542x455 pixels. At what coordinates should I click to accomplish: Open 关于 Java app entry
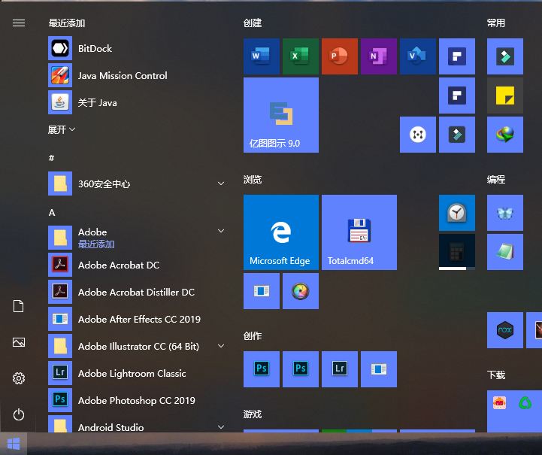[x=136, y=102]
